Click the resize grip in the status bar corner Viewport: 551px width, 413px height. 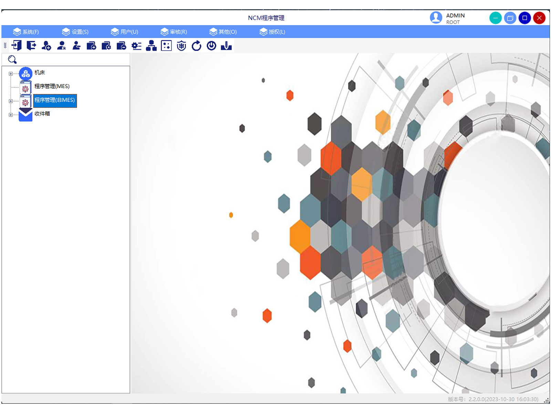[x=547, y=400]
